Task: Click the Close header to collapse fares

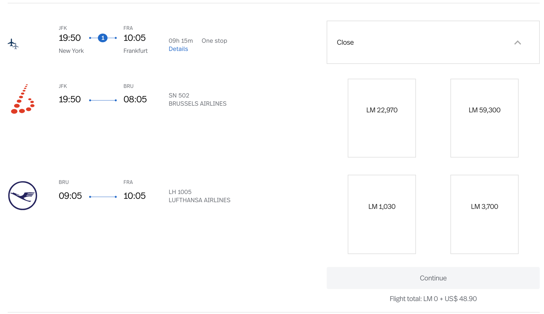Action: pyautogui.click(x=345, y=42)
